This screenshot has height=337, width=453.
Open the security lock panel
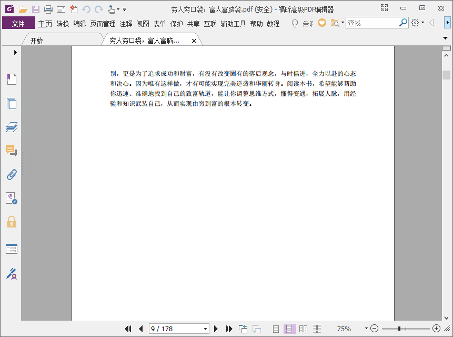coord(12,222)
